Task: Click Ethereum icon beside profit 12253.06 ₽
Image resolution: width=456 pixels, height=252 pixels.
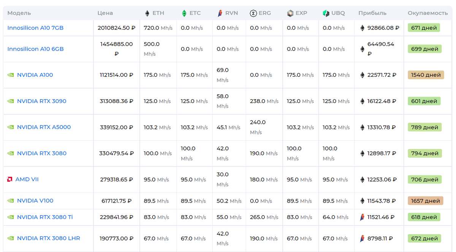Action: (x=362, y=180)
